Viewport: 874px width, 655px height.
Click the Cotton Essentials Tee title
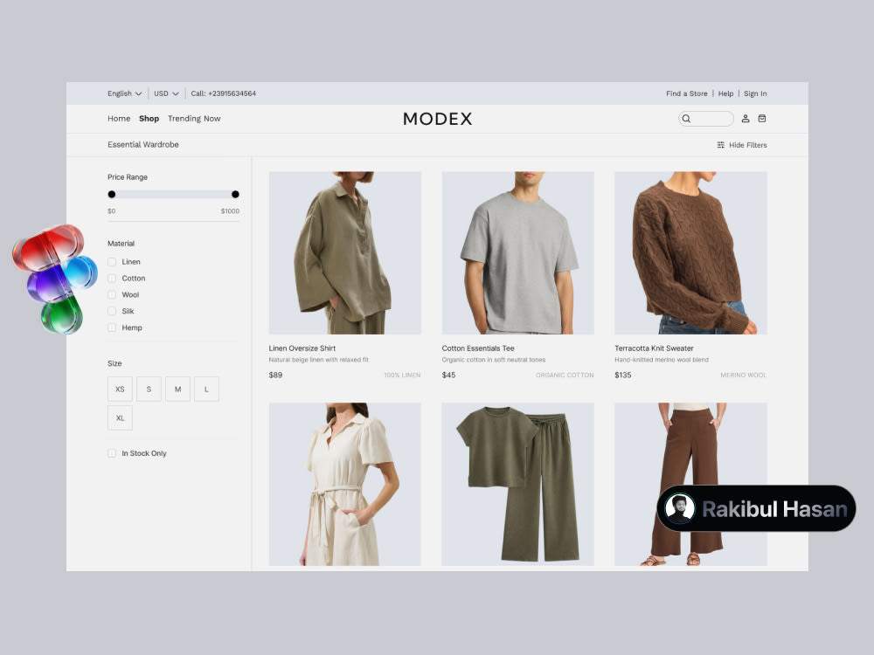[x=478, y=348]
